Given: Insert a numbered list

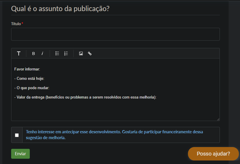Looking at the screenshot, I should coord(66,53).
